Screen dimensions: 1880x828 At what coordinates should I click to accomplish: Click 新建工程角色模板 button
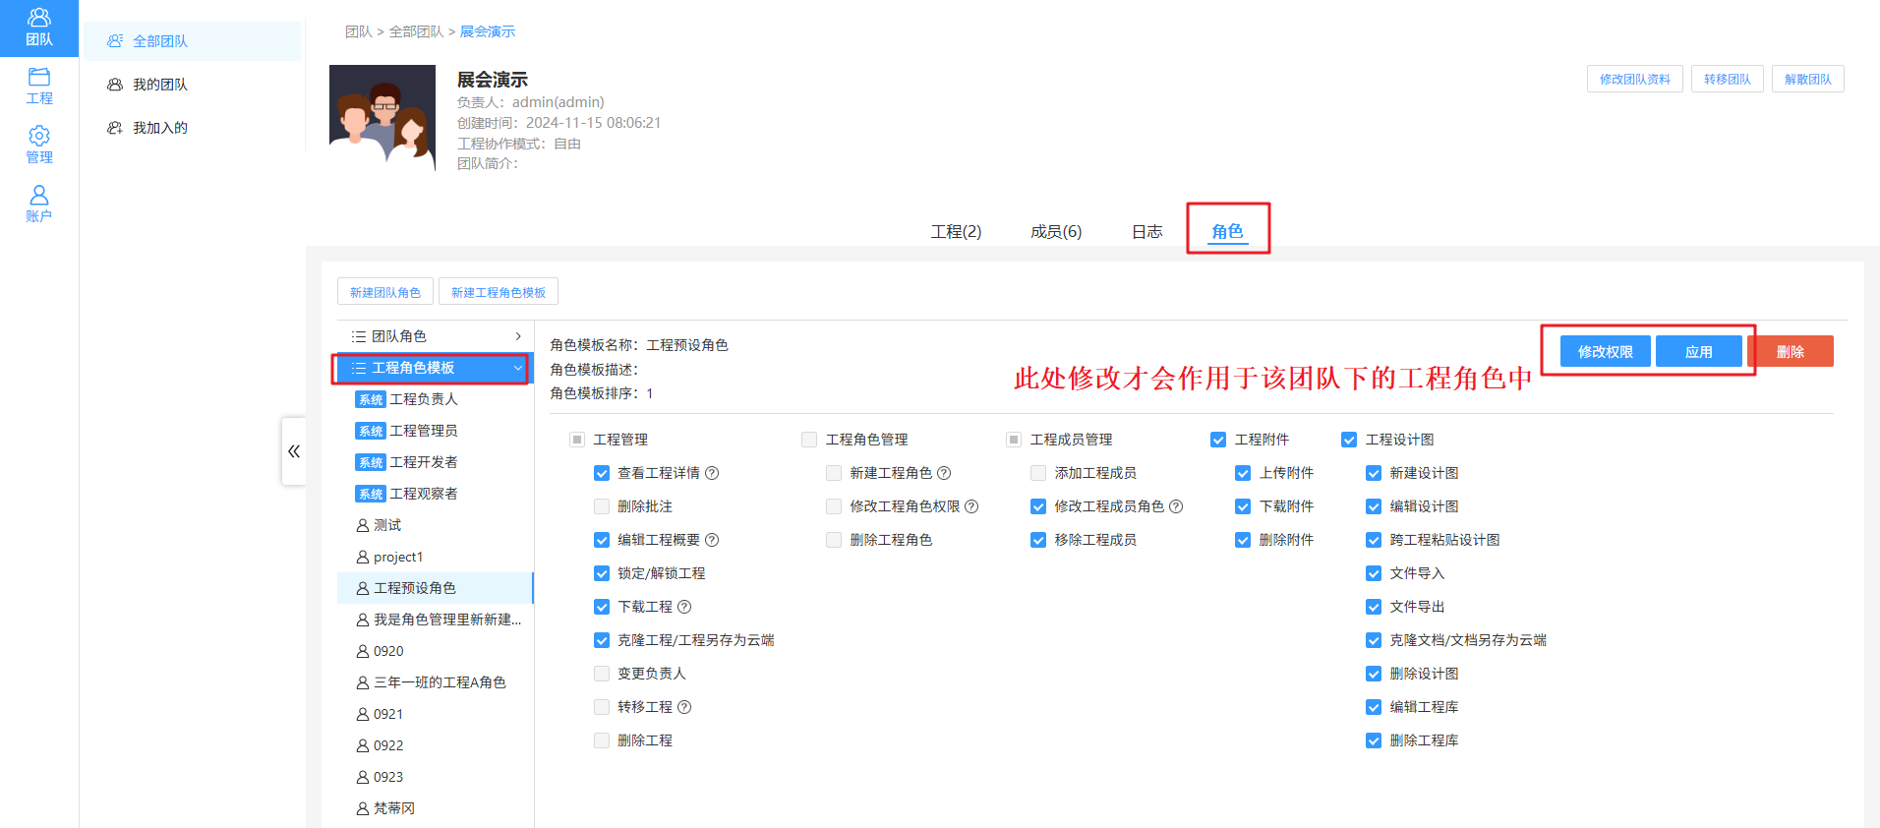[x=499, y=292]
